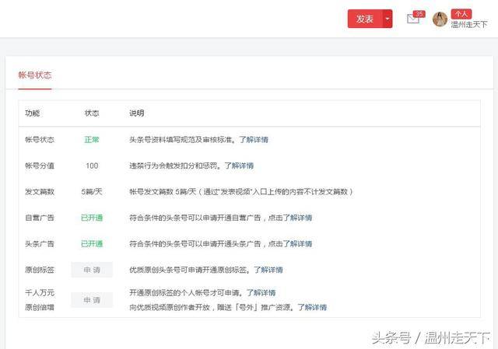Click the 个人 account type badge
Screen dimensions: 498x349
tap(461, 14)
